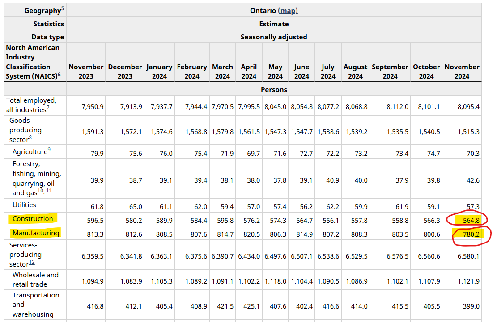
Task: Click Forestry November 2024 value 42.6
Action: pyautogui.click(x=473, y=180)
